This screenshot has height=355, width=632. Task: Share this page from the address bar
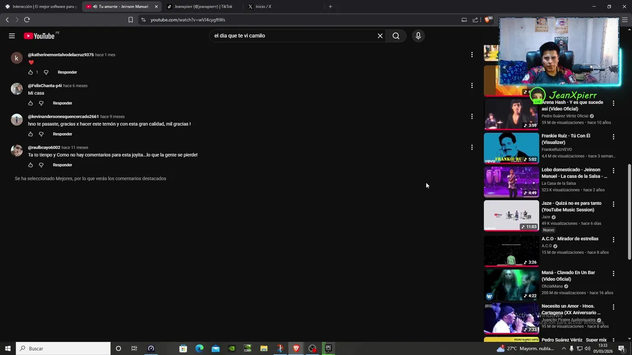tap(475, 20)
